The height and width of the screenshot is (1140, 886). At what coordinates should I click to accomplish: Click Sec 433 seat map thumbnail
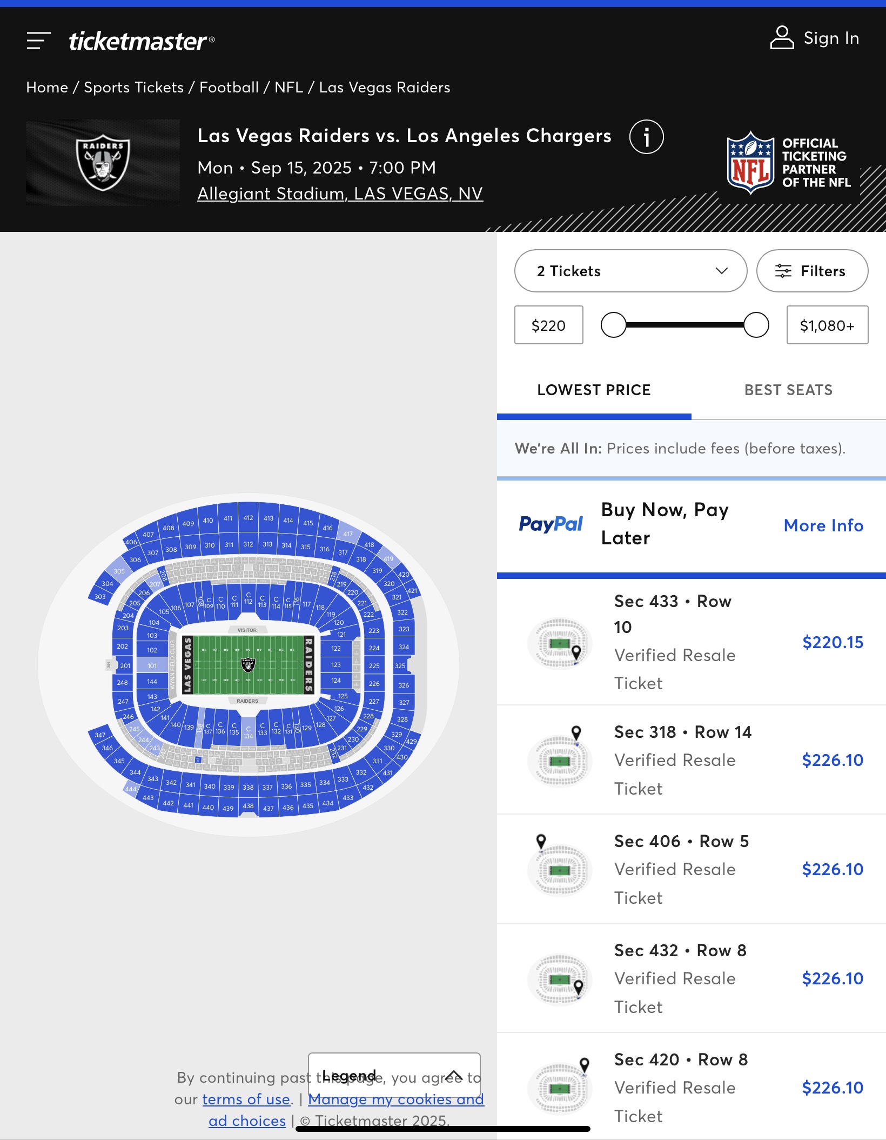click(560, 643)
